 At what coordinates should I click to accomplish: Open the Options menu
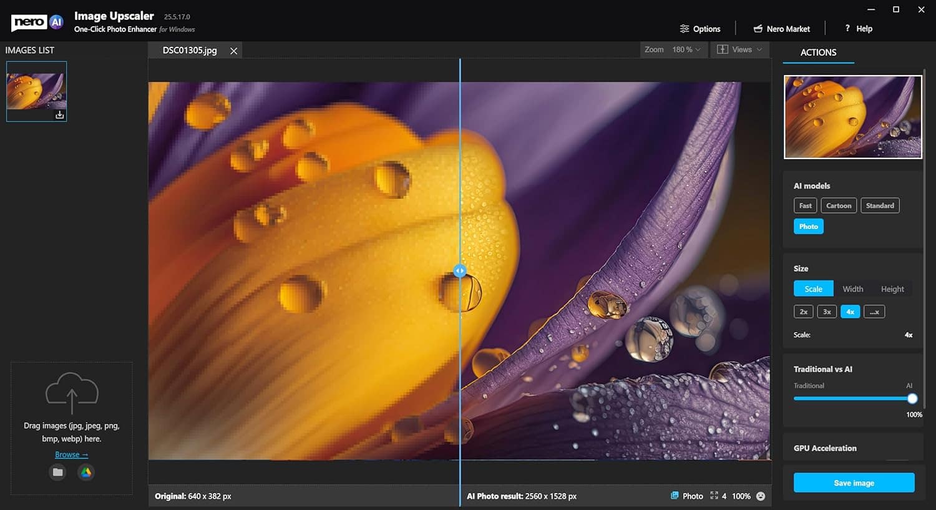[700, 29]
